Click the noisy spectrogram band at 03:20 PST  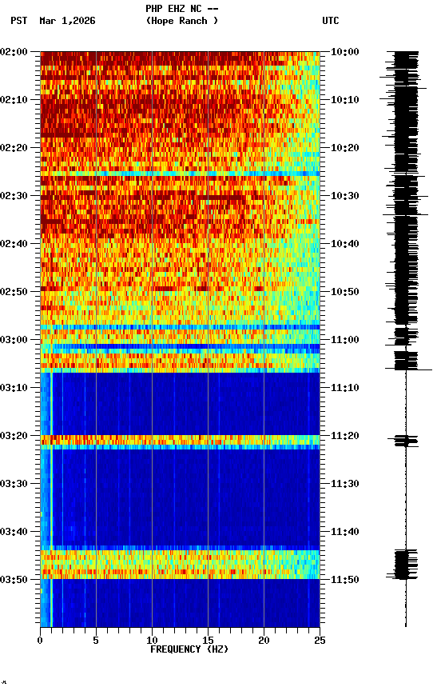click(x=180, y=440)
